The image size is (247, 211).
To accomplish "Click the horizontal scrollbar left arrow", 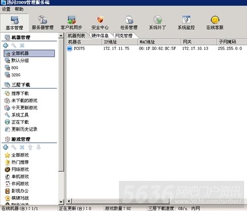I will [x=69, y=201].
